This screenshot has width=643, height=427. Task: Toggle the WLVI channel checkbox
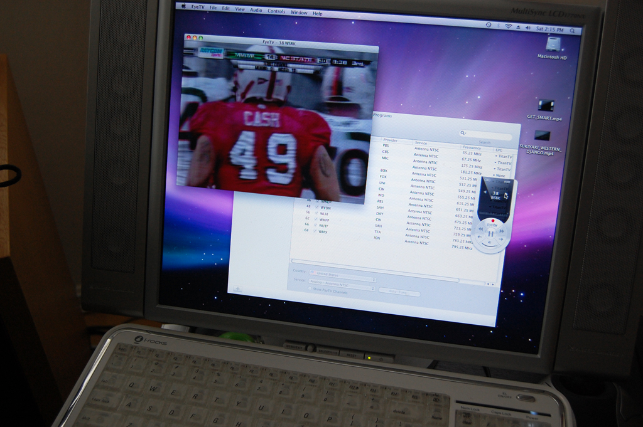click(316, 213)
